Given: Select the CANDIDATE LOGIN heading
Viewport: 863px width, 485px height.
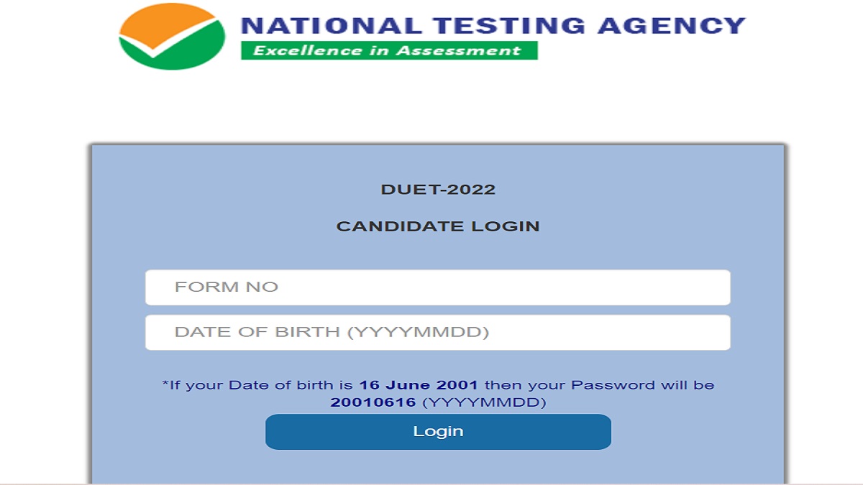Looking at the screenshot, I should 438,226.
